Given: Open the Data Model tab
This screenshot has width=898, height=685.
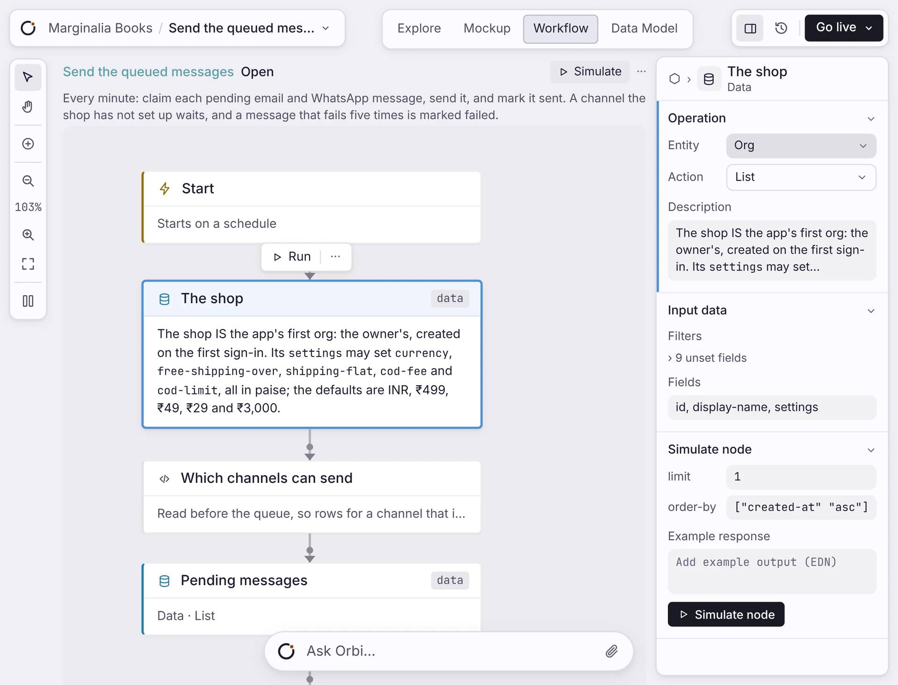Looking at the screenshot, I should [x=644, y=28].
